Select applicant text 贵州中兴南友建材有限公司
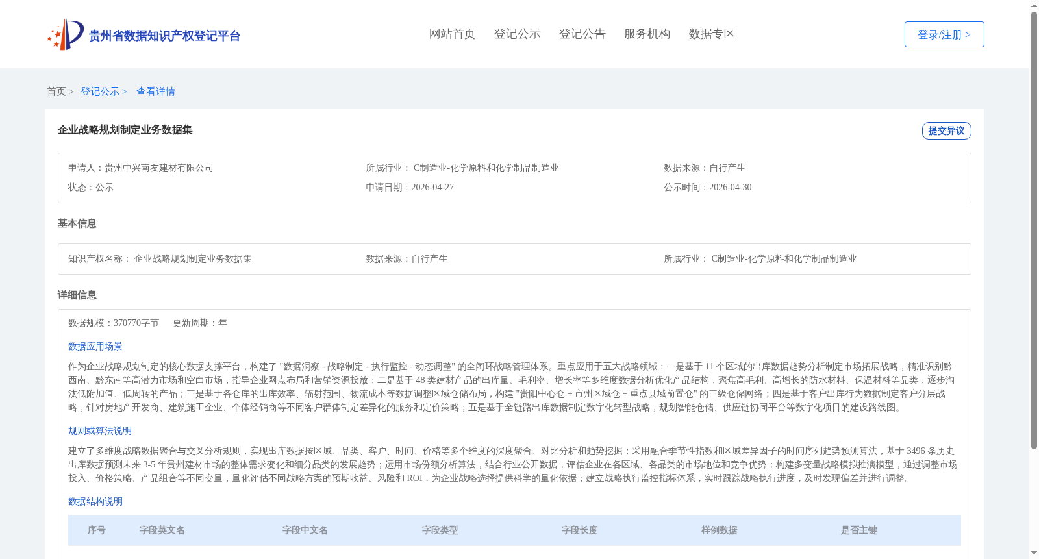Viewport: 1039px width, 559px height. click(x=159, y=168)
